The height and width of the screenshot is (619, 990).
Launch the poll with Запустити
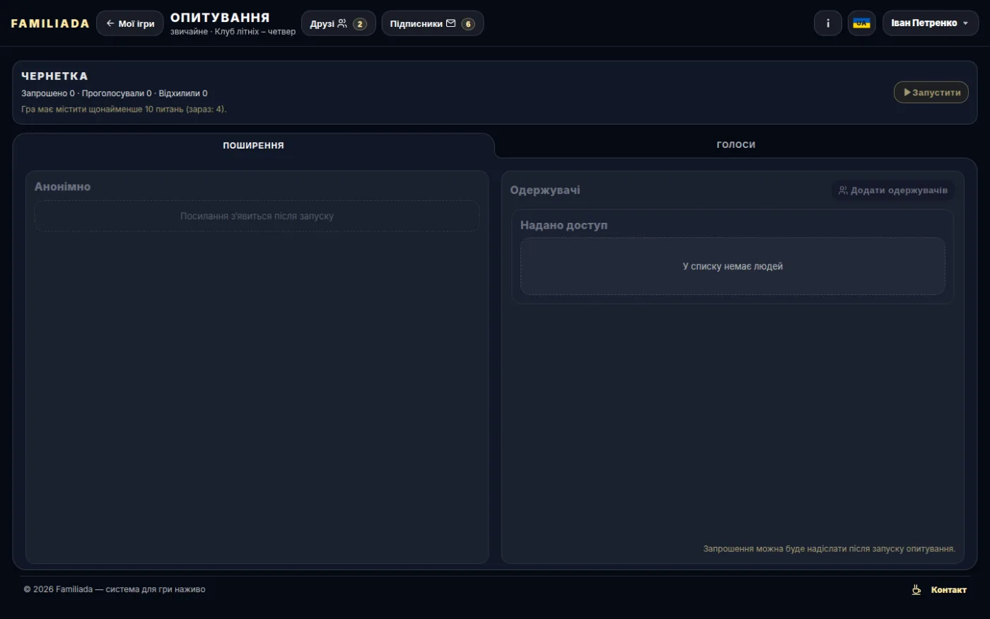coord(931,93)
